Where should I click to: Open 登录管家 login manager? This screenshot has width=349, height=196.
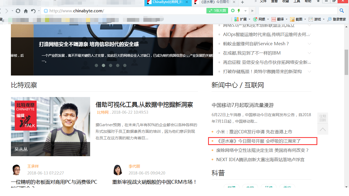click(336, 19)
